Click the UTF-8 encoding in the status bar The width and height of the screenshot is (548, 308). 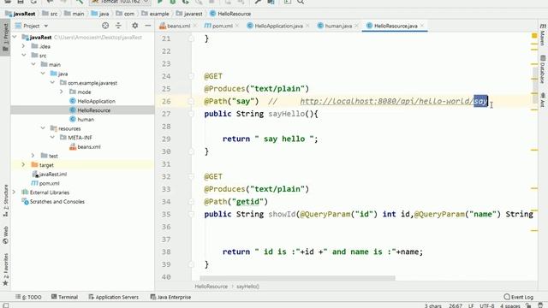[487, 305]
